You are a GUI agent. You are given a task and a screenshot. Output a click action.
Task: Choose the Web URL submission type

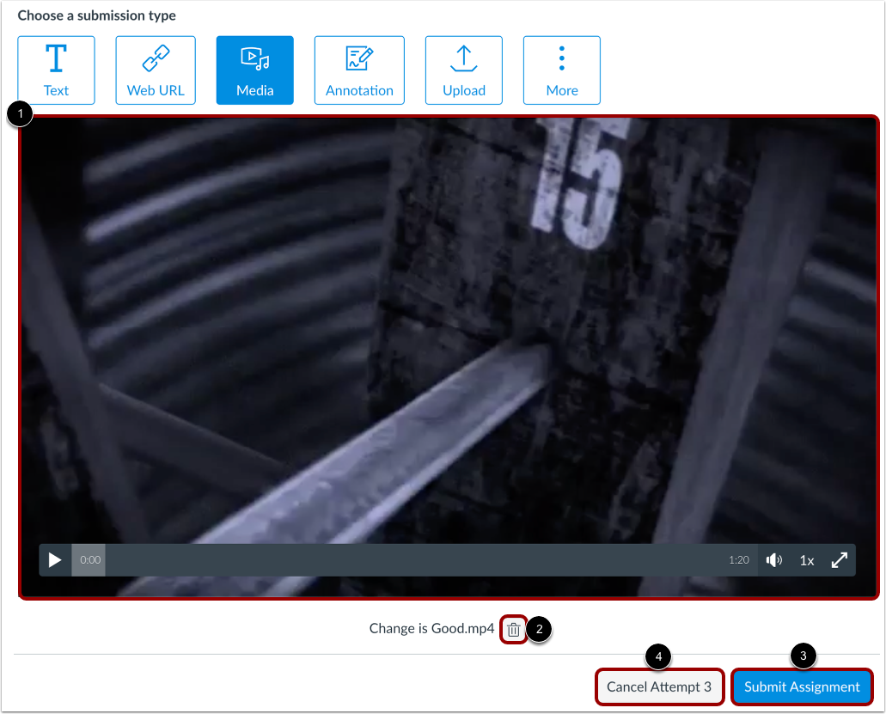point(156,70)
